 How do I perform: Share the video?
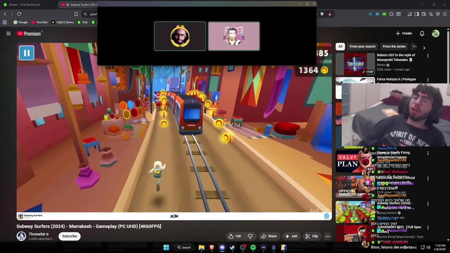[269, 236]
